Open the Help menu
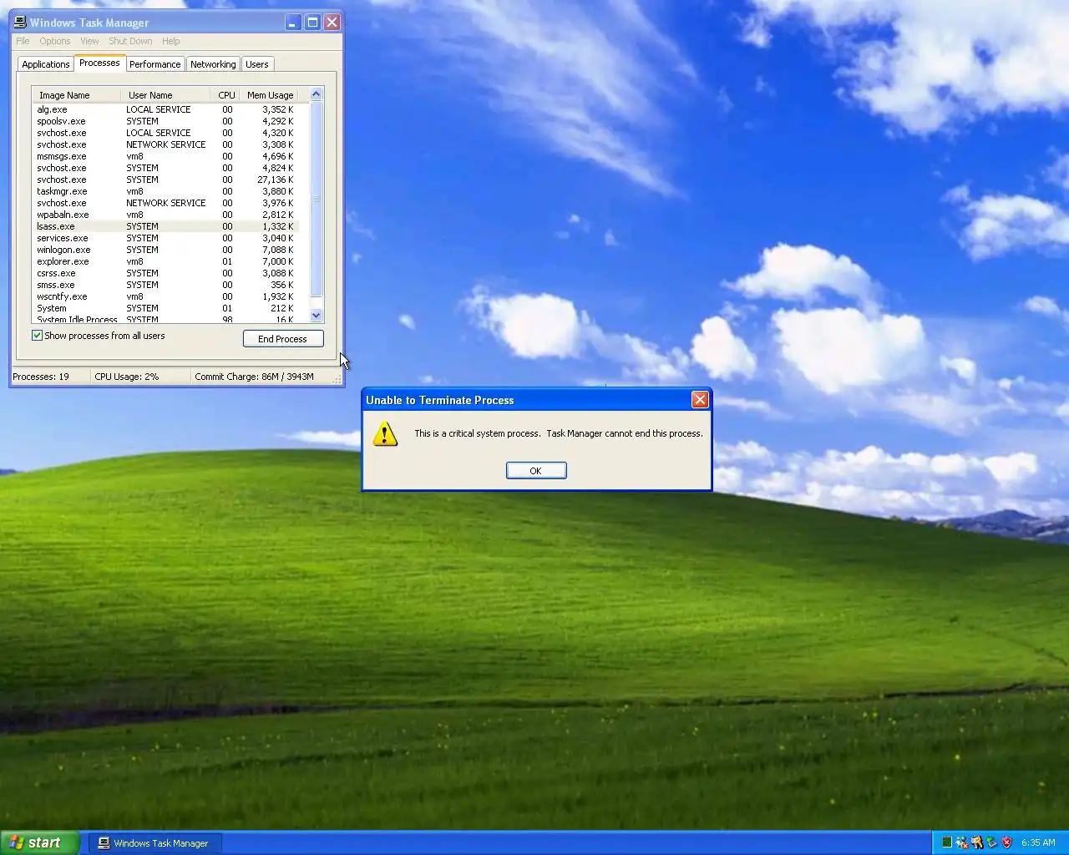 click(170, 41)
